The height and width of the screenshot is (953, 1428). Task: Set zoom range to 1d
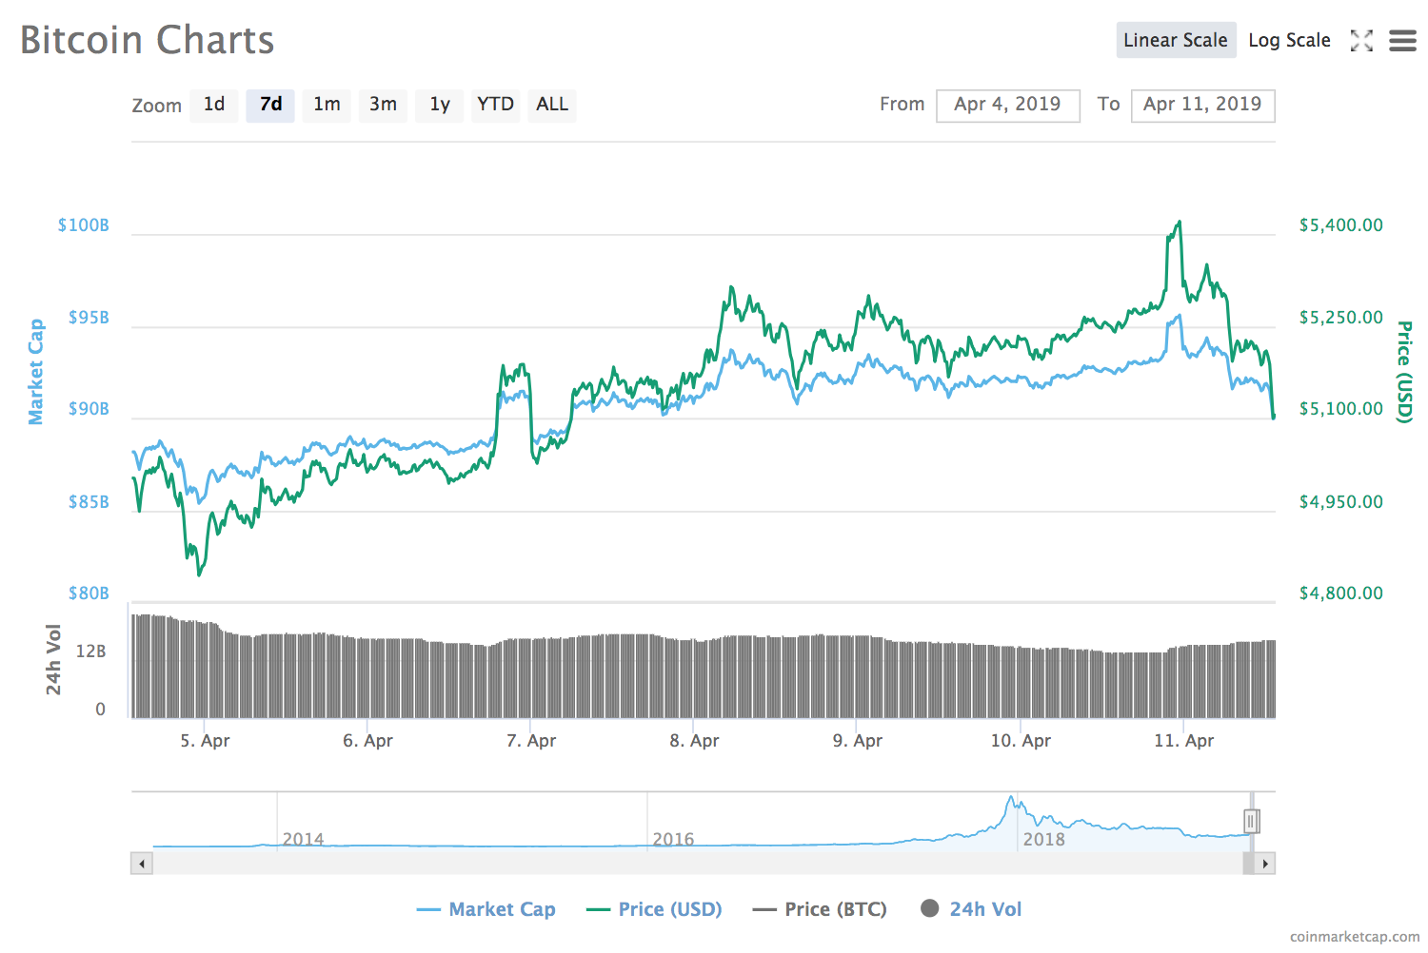pyautogui.click(x=214, y=105)
